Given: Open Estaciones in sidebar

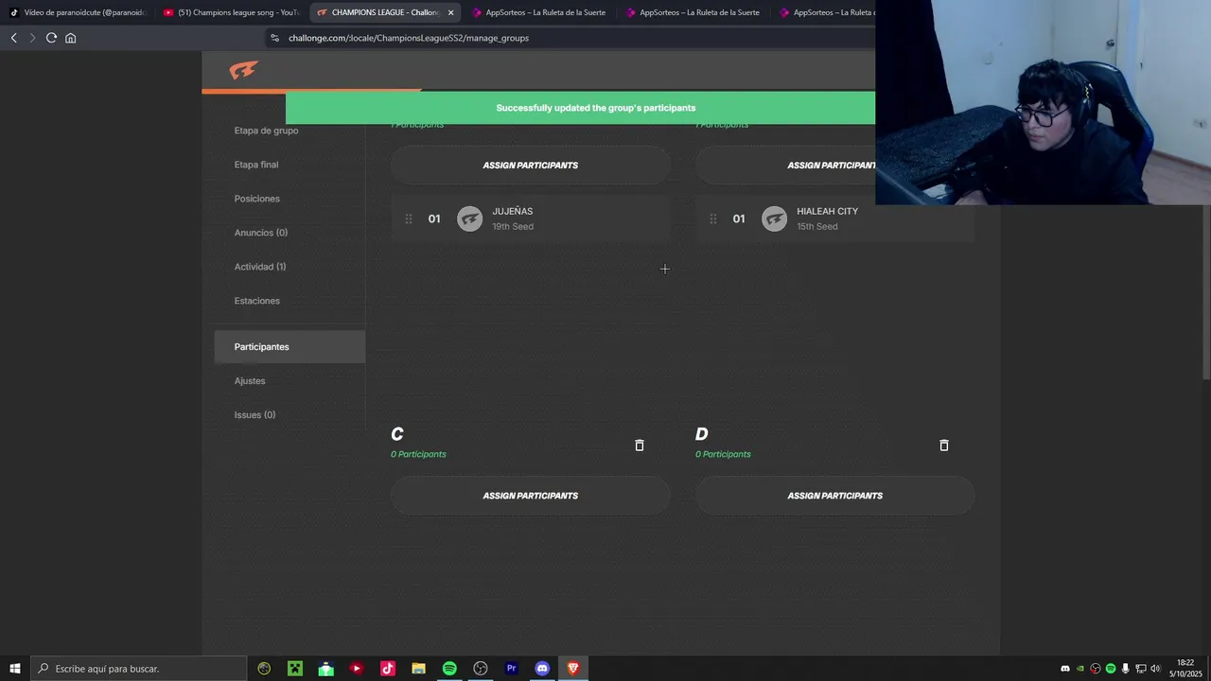Looking at the screenshot, I should tap(257, 301).
